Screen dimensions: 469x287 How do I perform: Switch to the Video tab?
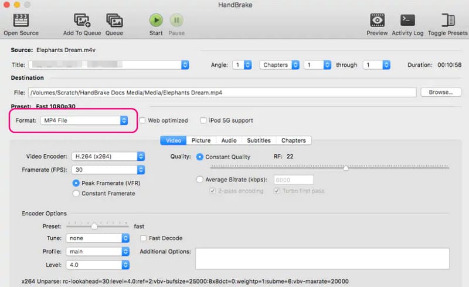[x=174, y=140]
